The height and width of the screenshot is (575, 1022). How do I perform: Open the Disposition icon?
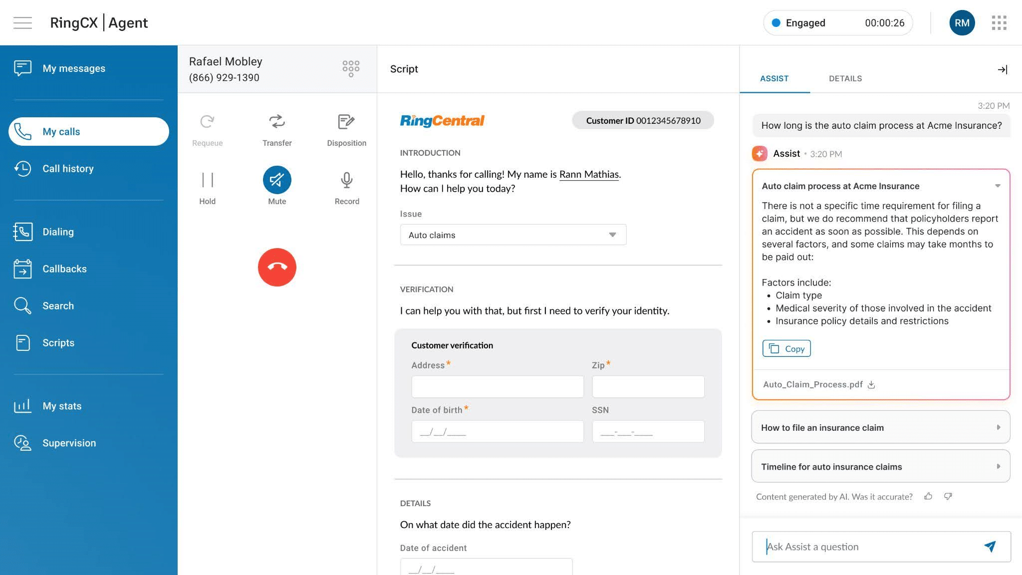[346, 122]
